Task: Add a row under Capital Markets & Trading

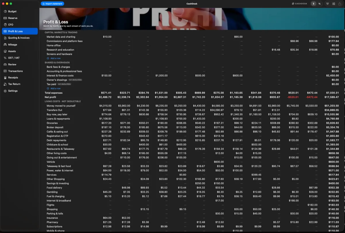Action: [54, 58]
